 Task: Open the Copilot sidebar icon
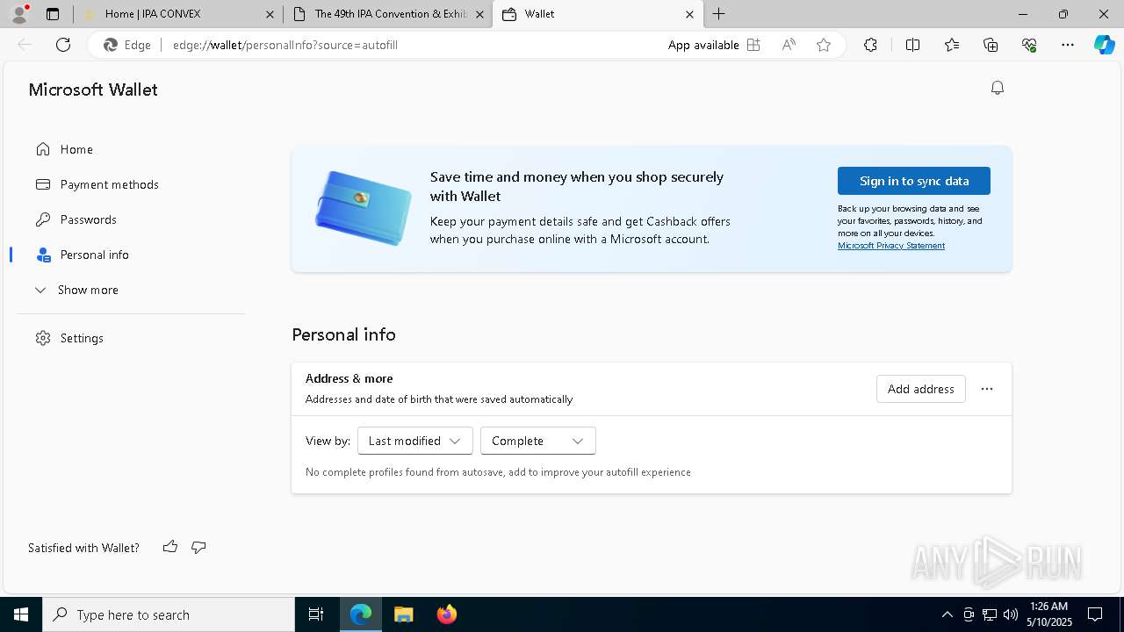[x=1104, y=45]
